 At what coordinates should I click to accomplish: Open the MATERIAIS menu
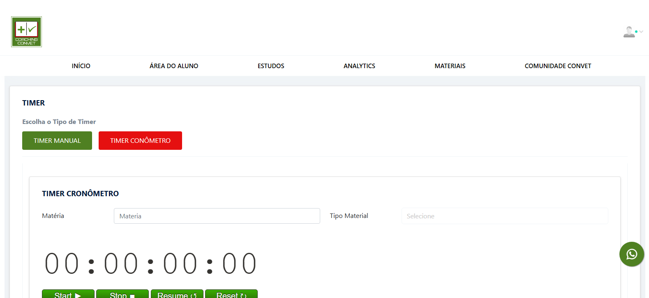pos(450,66)
